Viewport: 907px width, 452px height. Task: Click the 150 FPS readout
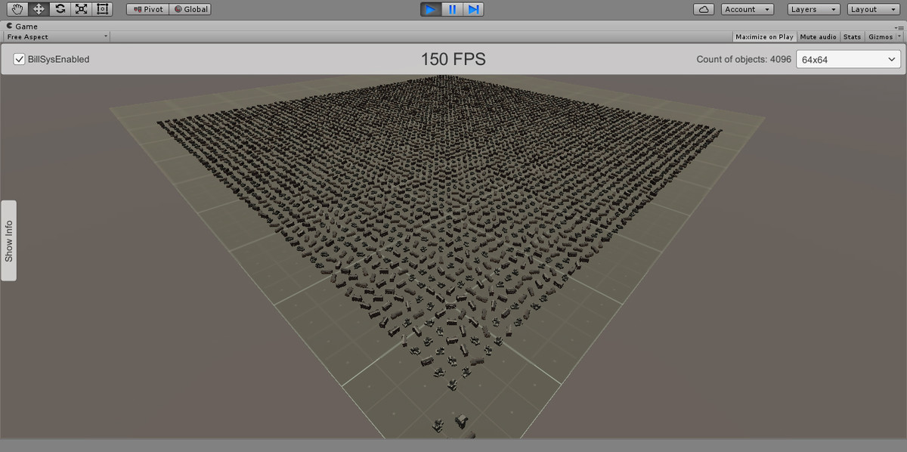pos(453,59)
